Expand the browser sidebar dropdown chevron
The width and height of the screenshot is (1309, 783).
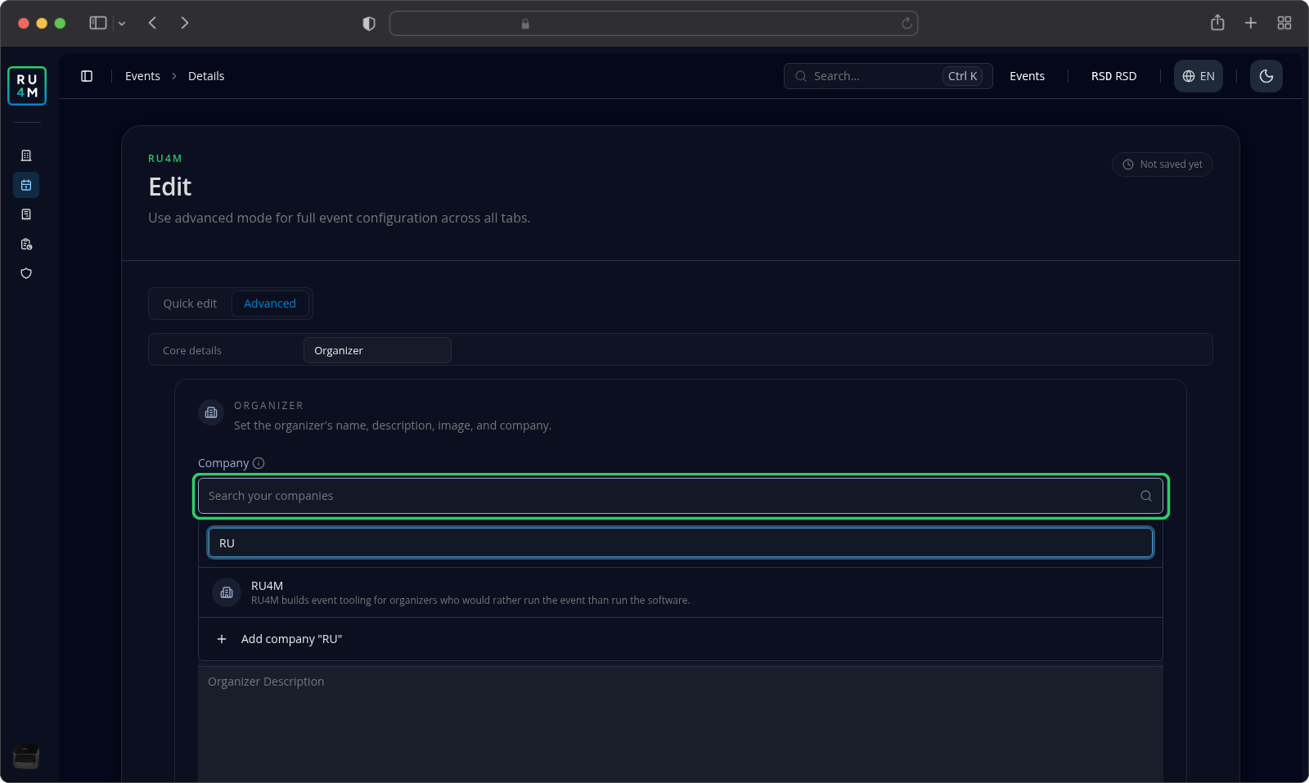click(122, 24)
